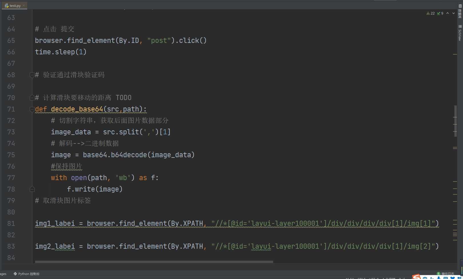
Task: Click the 'f.write(image)' line
Action: coord(95,189)
